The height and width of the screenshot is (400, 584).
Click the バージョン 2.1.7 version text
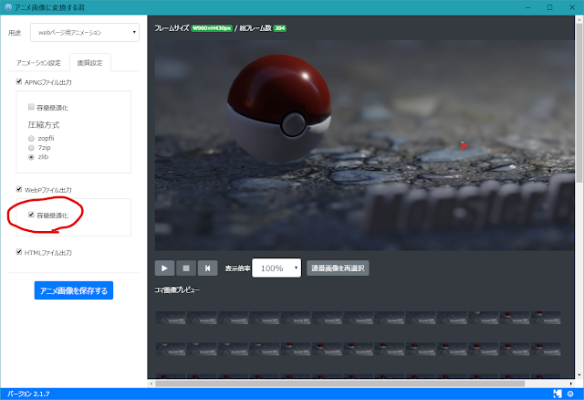click(28, 394)
